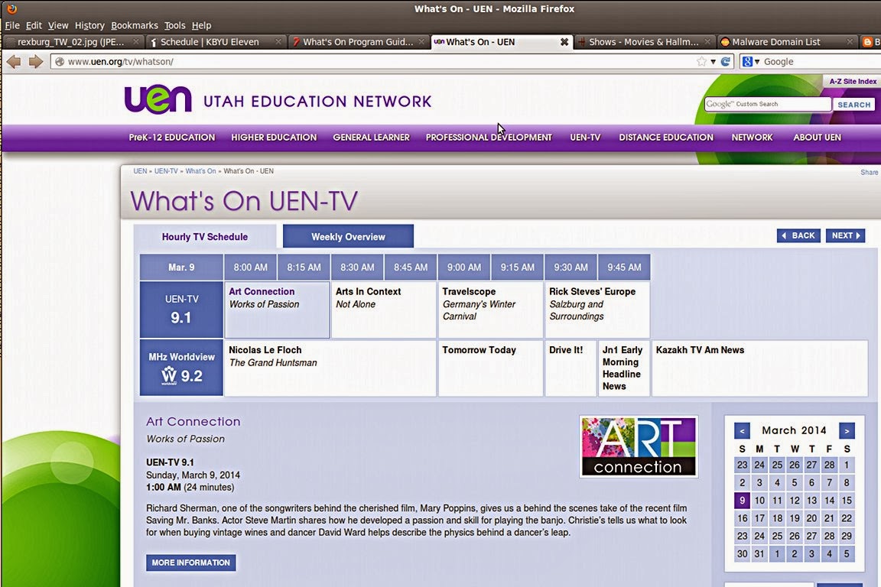Open the PROFESSIONAL DEVELOPMENT nav item
The height and width of the screenshot is (587, 881).
489,138
